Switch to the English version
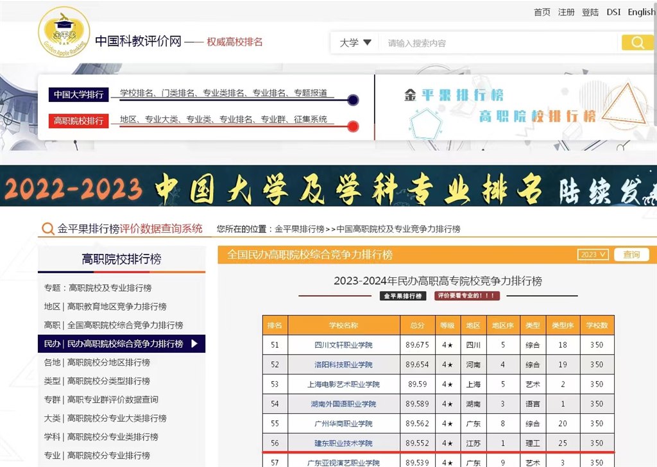 641,12
